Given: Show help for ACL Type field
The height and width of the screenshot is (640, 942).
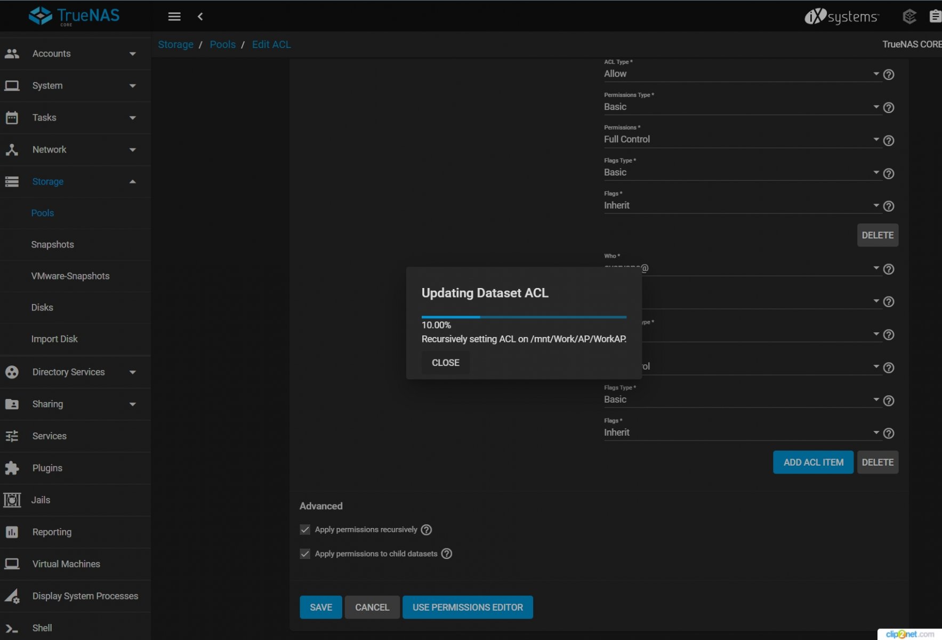Looking at the screenshot, I should click(889, 75).
